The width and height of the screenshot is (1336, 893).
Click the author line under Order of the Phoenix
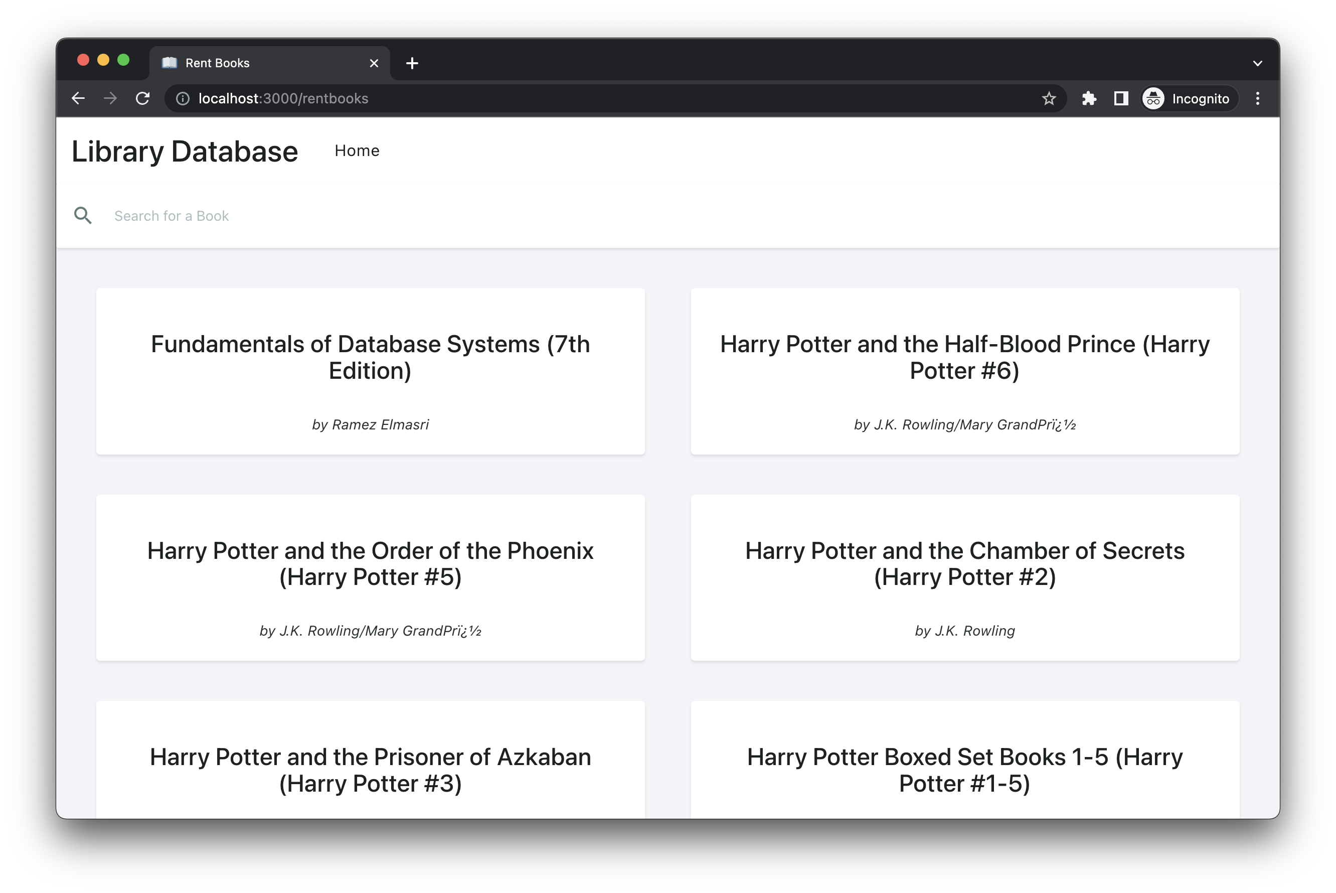[x=370, y=631]
